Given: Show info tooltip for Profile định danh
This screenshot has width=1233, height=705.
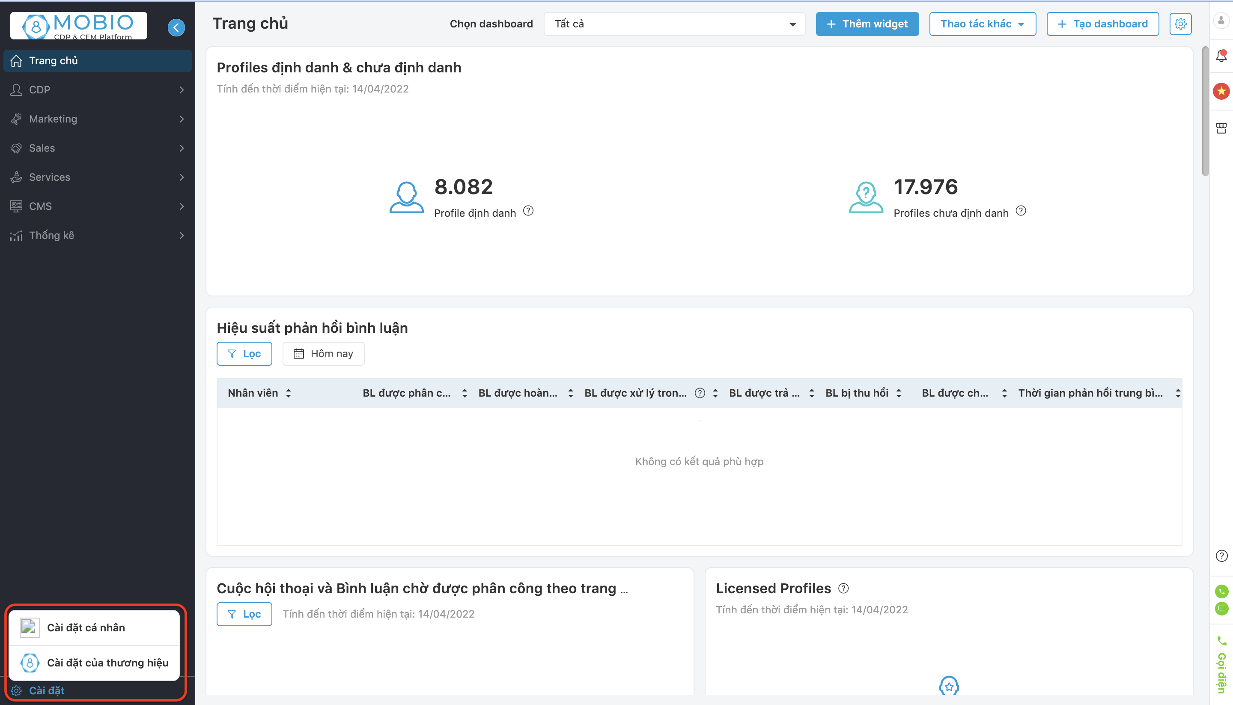Looking at the screenshot, I should coord(528,211).
